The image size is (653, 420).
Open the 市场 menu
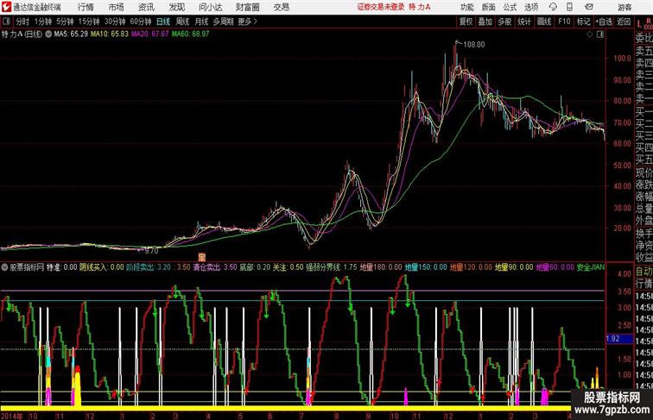pos(116,7)
